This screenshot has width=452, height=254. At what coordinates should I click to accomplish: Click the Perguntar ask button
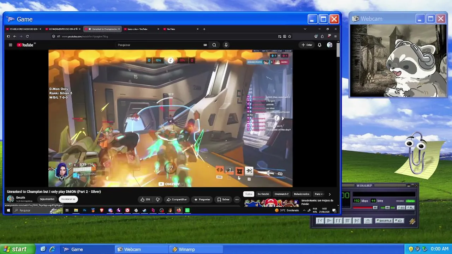click(x=202, y=200)
